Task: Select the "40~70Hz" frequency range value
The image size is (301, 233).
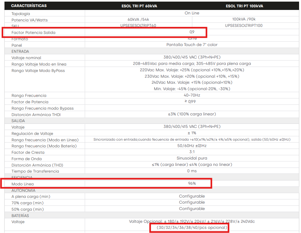Action: (x=192, y=95)
